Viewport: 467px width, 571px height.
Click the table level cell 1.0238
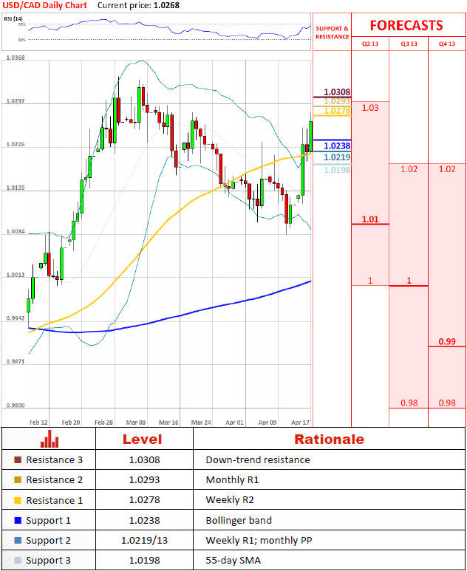click(144, 520)
